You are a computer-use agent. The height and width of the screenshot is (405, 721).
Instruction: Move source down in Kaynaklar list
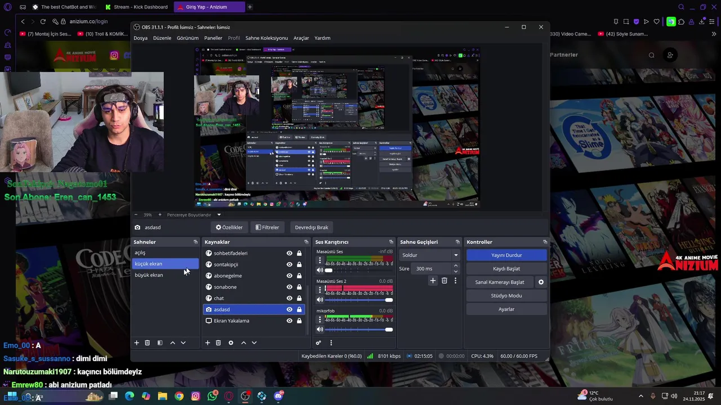click(254, 343)
